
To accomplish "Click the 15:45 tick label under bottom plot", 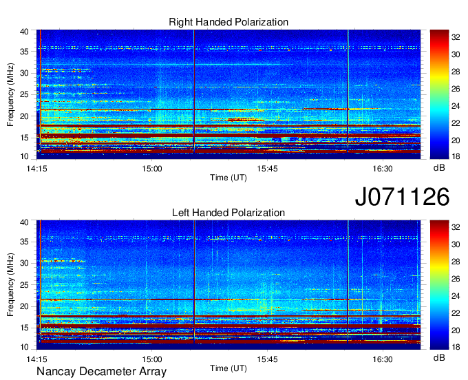I will point(267,359).
